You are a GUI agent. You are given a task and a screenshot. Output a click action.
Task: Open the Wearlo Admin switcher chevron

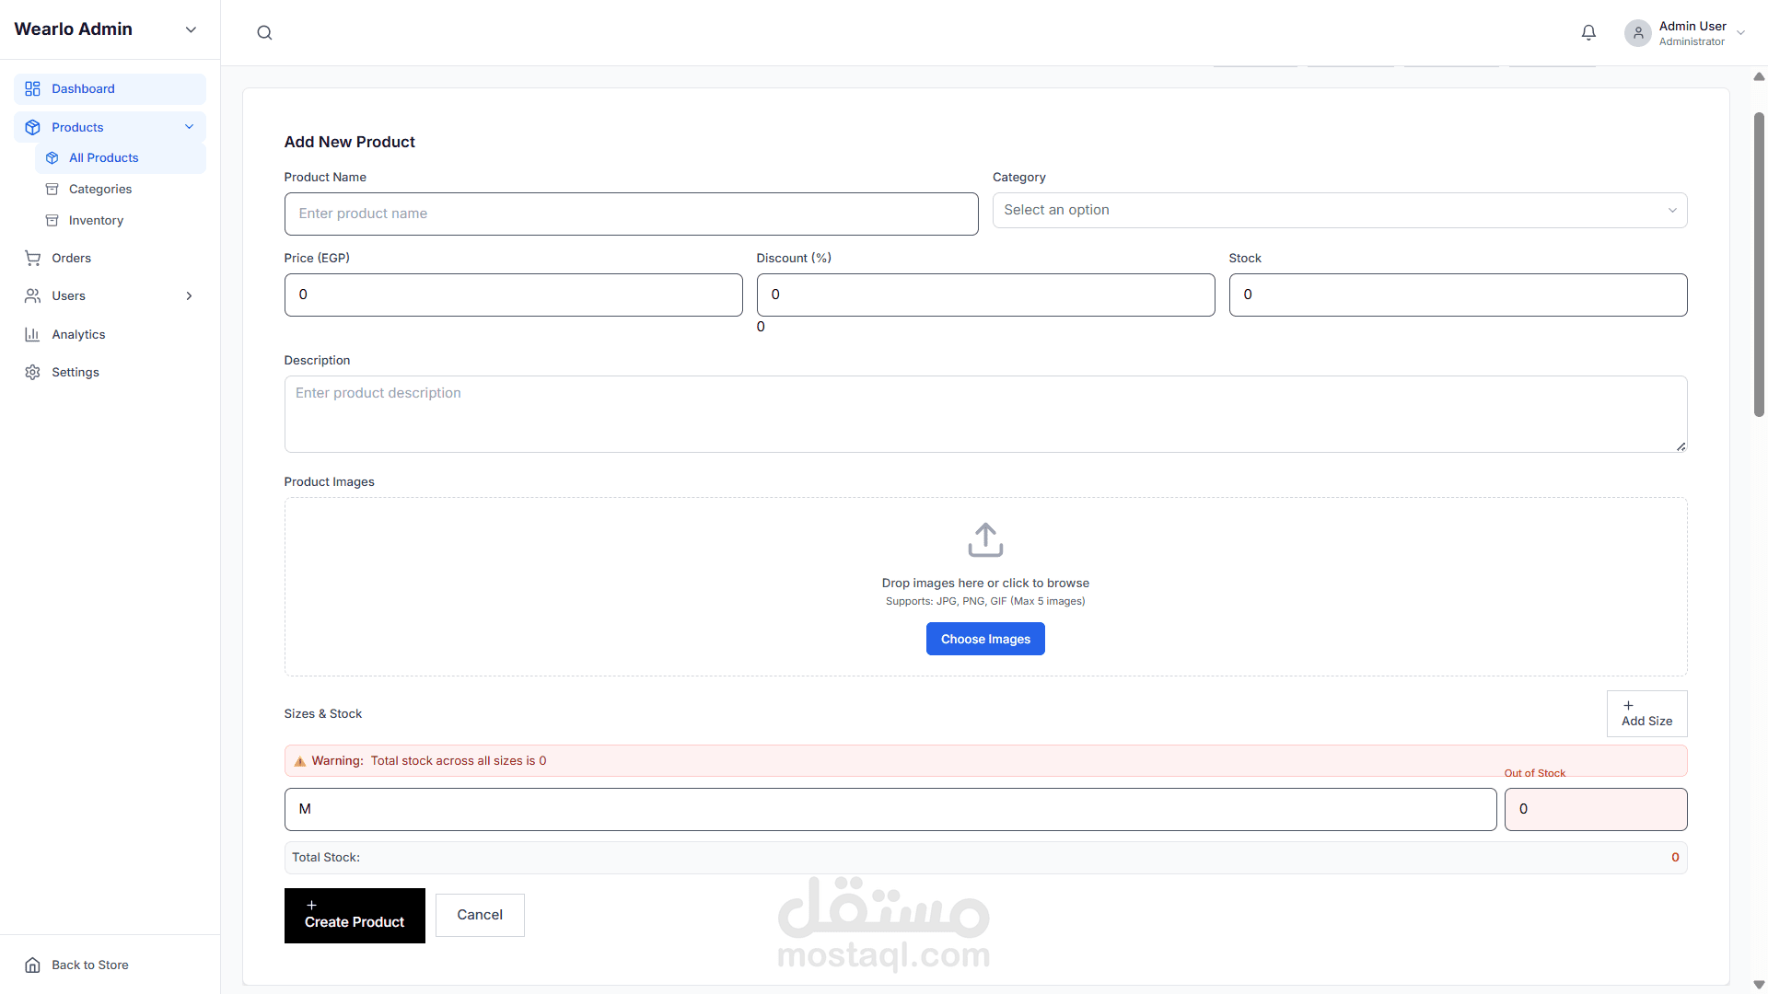(x=191, y=29)
